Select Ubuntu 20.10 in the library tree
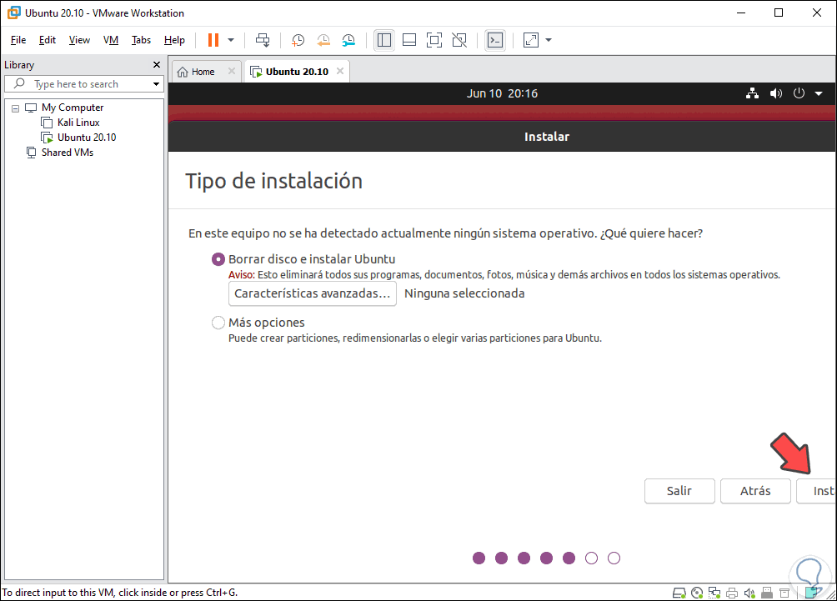 pyautogui.click(x=87, y=138)
